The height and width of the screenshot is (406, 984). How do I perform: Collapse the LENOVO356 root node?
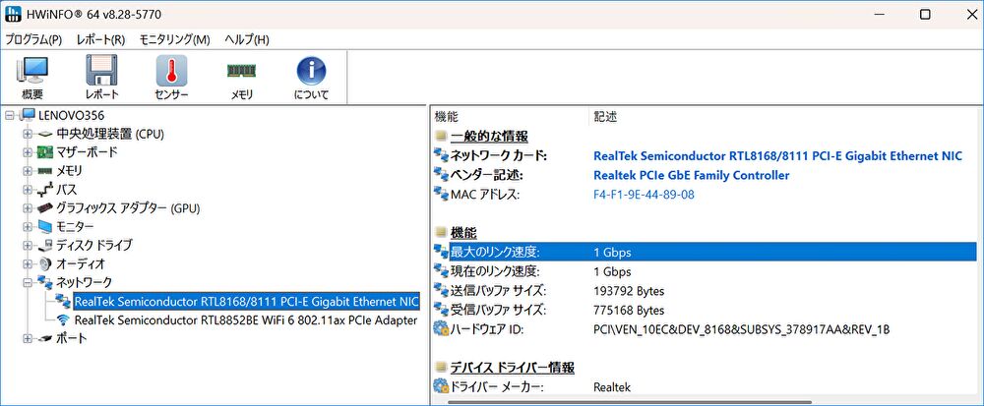10,115
